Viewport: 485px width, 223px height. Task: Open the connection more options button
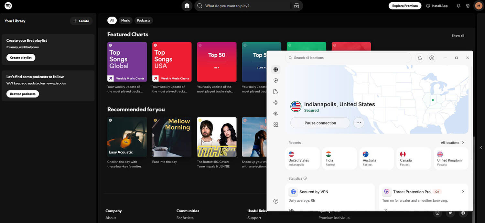[359, 123]
